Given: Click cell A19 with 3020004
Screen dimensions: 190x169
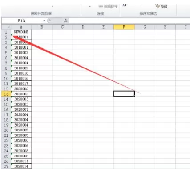Looking at the screenshot, I should [x=21, y=125].
